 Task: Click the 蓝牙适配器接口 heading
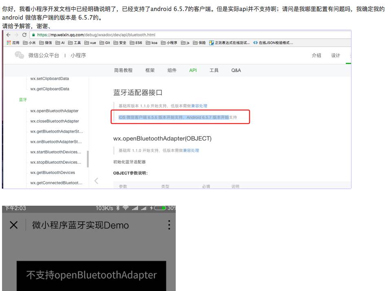(x=138, y=93)
